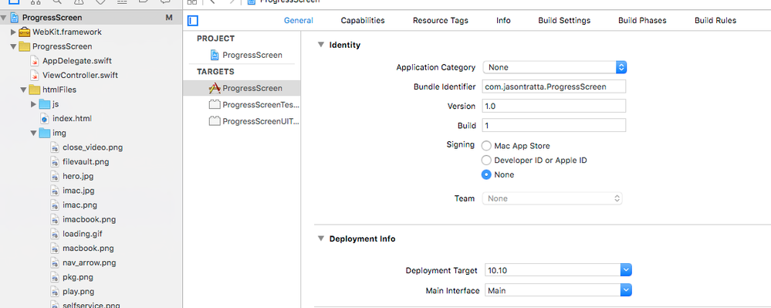
Task: Toggle the project and targets list sidebar icon
Action: pyautogui.click(x=193, y=21)
